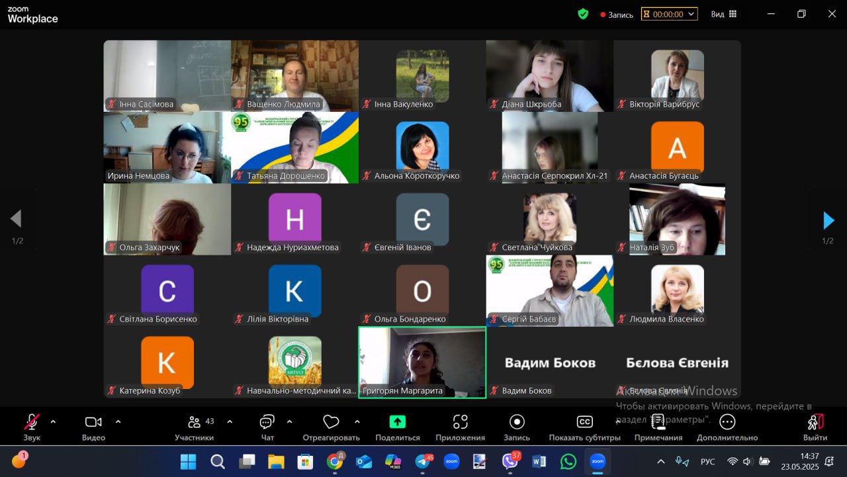Click Людмила Власенко name label
The height and width of the screenshot is (477, 847).
666,319
